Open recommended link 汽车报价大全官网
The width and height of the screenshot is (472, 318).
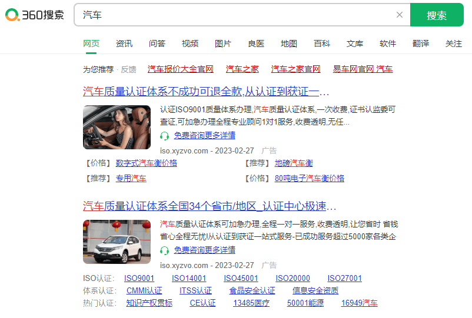pos(181,69)
